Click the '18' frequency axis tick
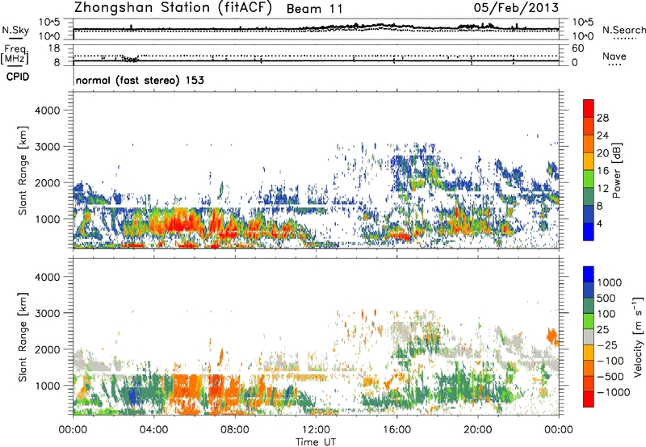646x447 pixels. [x=54, y=48]
